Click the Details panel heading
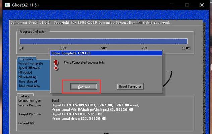Screen dimensions: 212x134 click(x=24, y=96)
